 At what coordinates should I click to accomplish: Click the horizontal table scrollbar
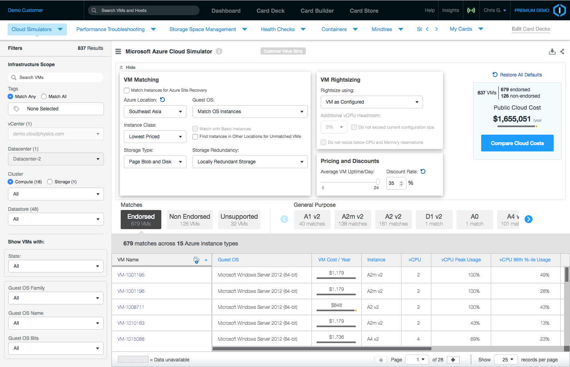click(x=322, y=349)
